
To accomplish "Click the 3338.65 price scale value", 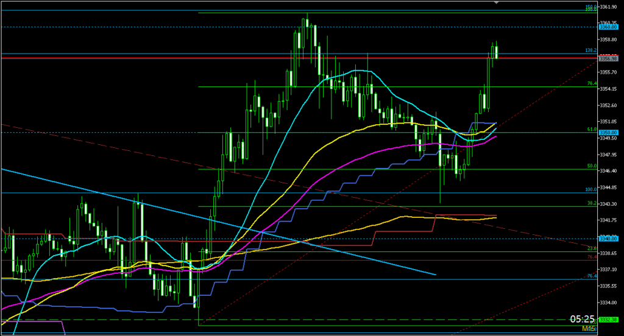I will 609,253.
